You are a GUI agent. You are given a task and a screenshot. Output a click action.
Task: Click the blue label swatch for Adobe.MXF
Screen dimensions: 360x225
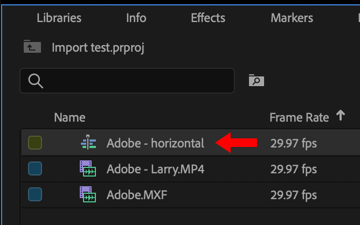[x=35, y=194]
